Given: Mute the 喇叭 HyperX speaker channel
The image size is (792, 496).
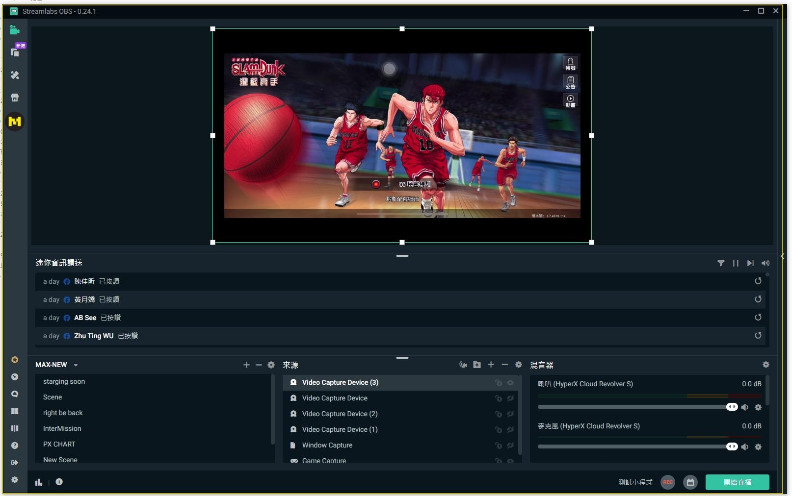Looking at the screenshot, I should [x=745, y=407].
